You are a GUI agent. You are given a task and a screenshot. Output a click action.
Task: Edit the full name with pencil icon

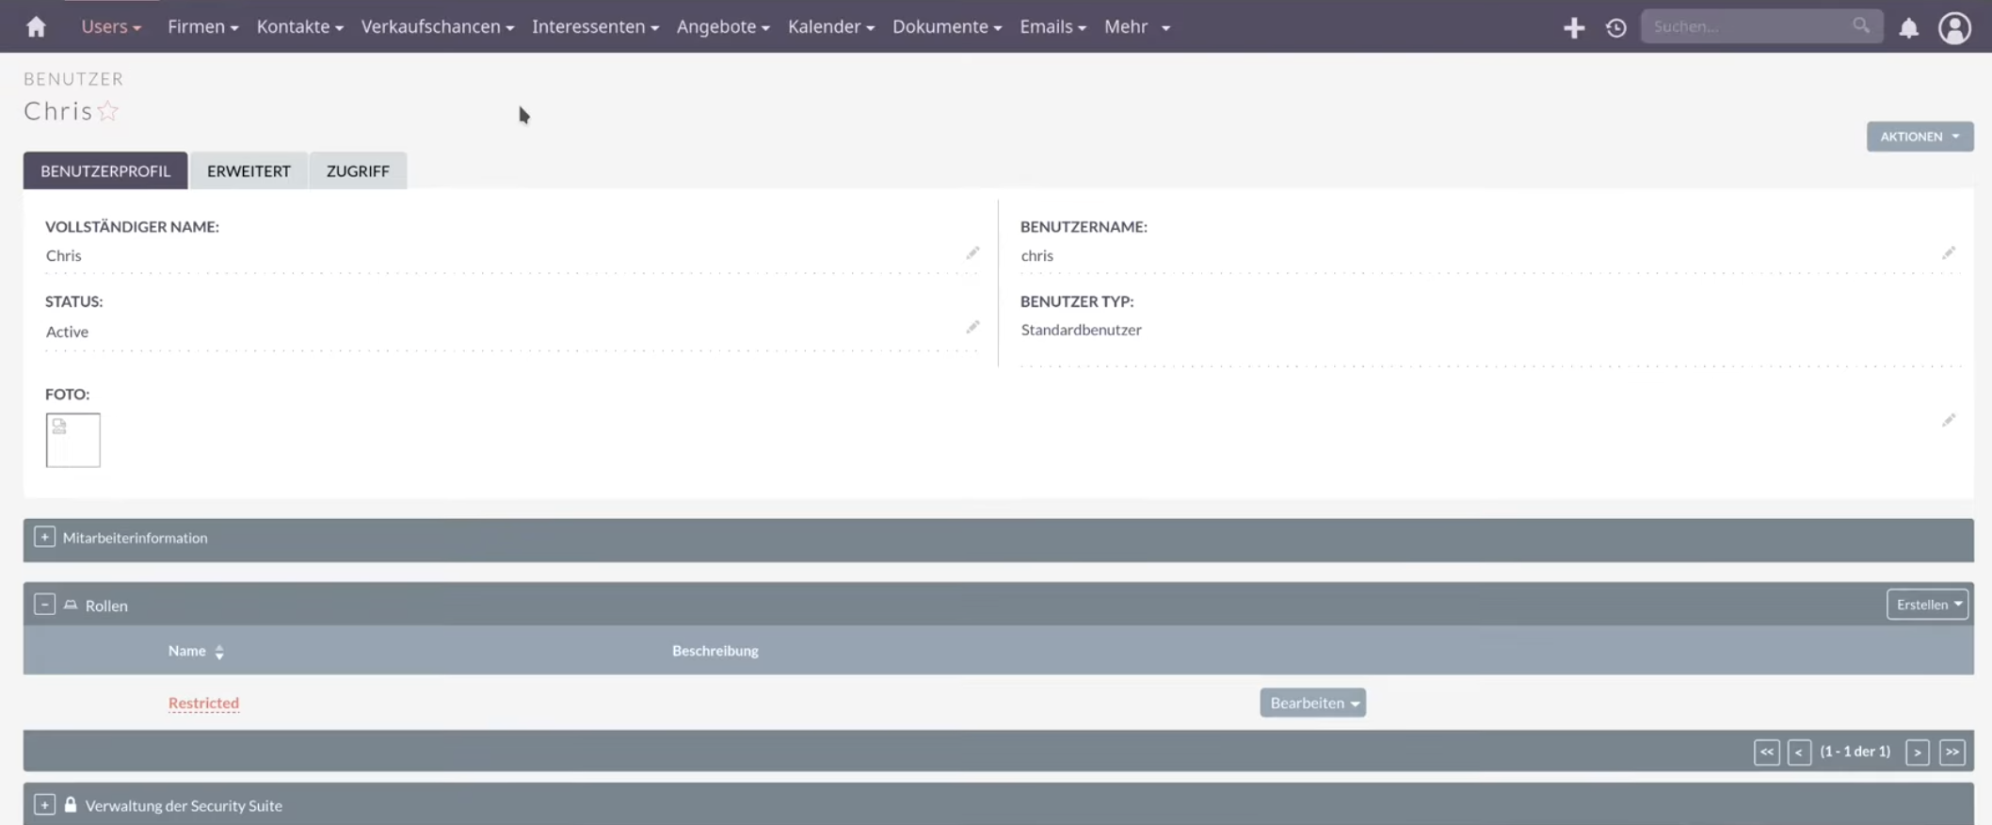pyautogui.click(x=972, y=253)
